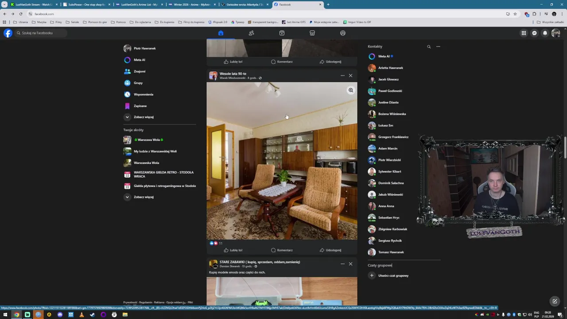This screenshot has height=319, width=567.
Task: Like the topmost post with Lubię to
Action: [x=233, y=62]
